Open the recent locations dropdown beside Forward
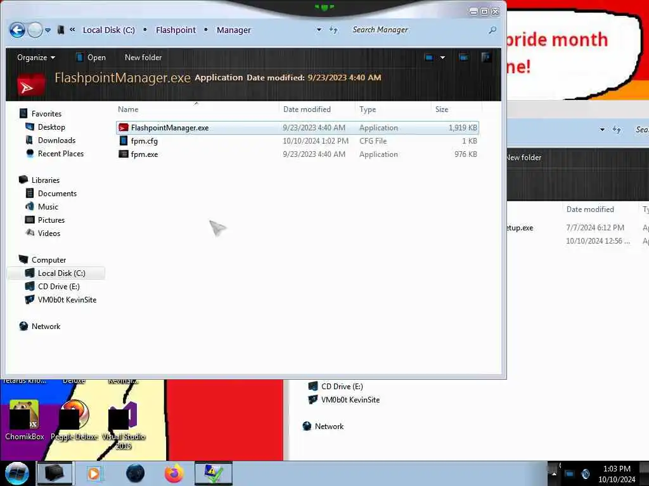 (x=48, y=30)
